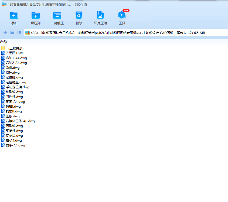Image resolution: width=228 pixels, height=202 pixels.
Task: Click the file icon beside 销轴I.dwg
Action: point(3,106)
